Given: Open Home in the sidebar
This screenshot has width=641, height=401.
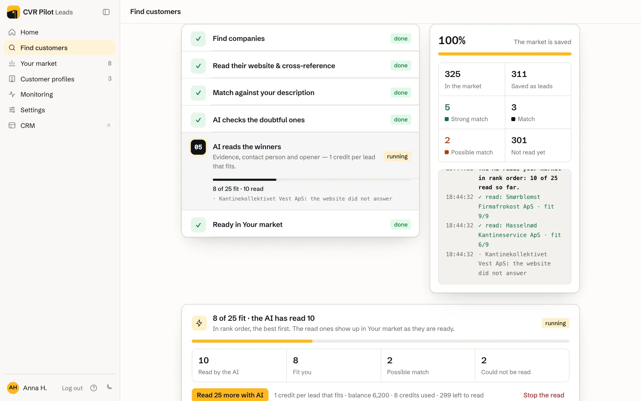Looking at the screenshot, I should click(x=60, y=32).
